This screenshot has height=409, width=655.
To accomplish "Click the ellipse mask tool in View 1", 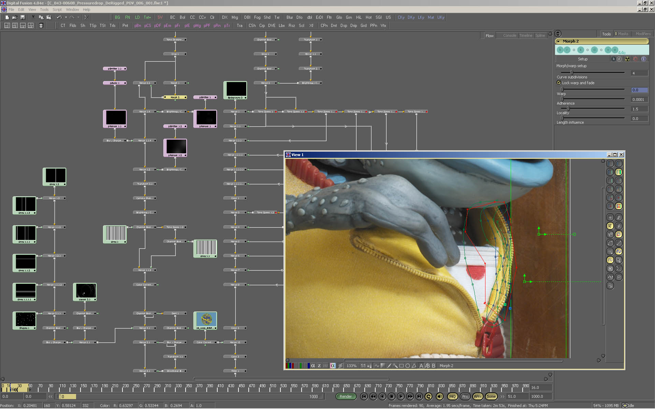I will [408, 366].
